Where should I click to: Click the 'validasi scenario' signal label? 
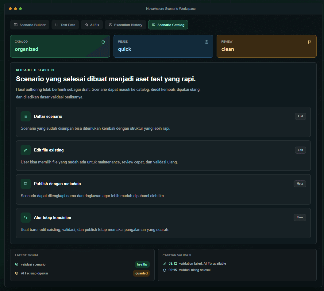(x=33, y=264)
